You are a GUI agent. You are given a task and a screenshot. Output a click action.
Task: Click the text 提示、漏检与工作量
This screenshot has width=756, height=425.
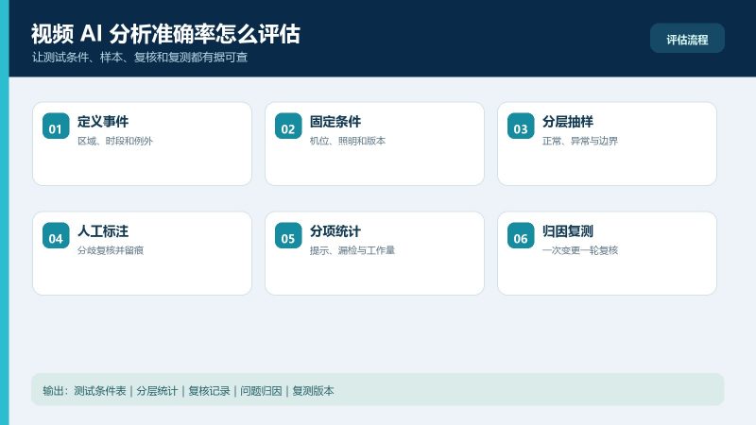pyautogui.click(x=352, y=250)
